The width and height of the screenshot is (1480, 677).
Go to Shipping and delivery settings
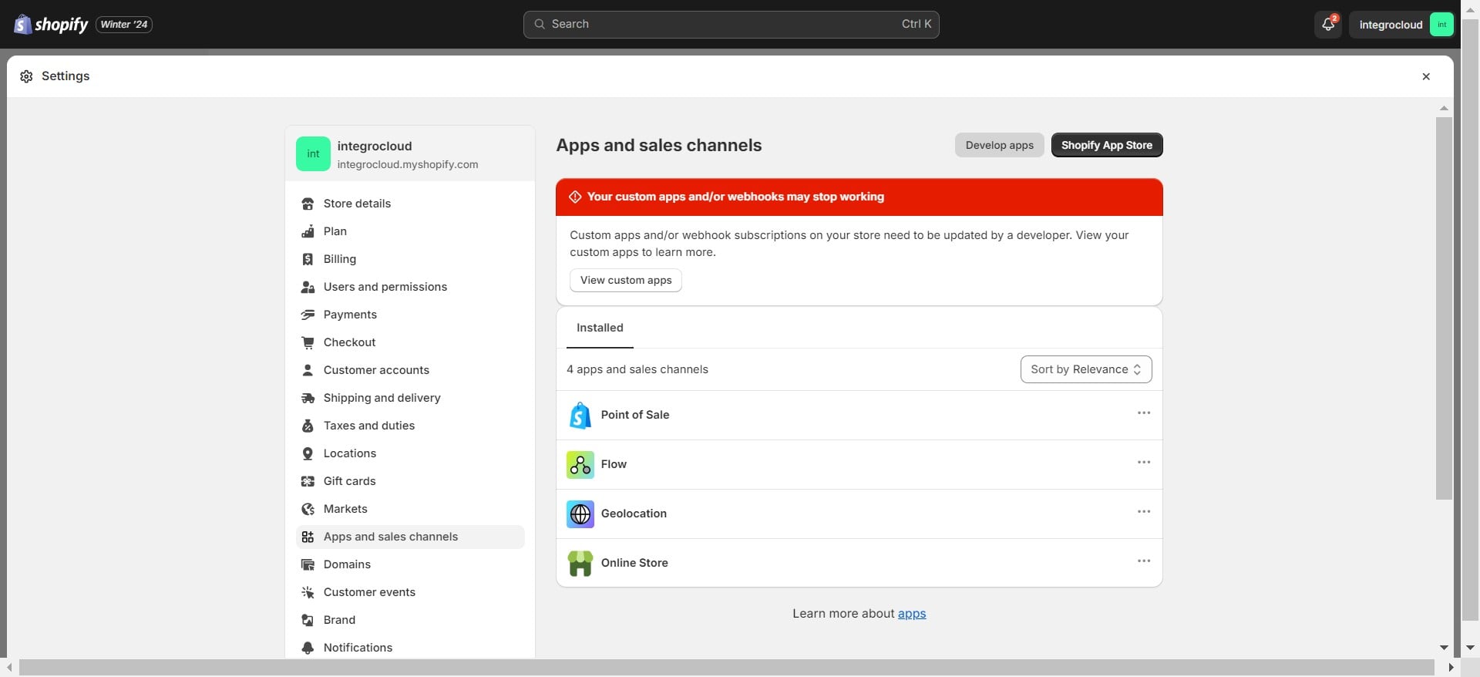pyautogui.click(x=382, y=398)
